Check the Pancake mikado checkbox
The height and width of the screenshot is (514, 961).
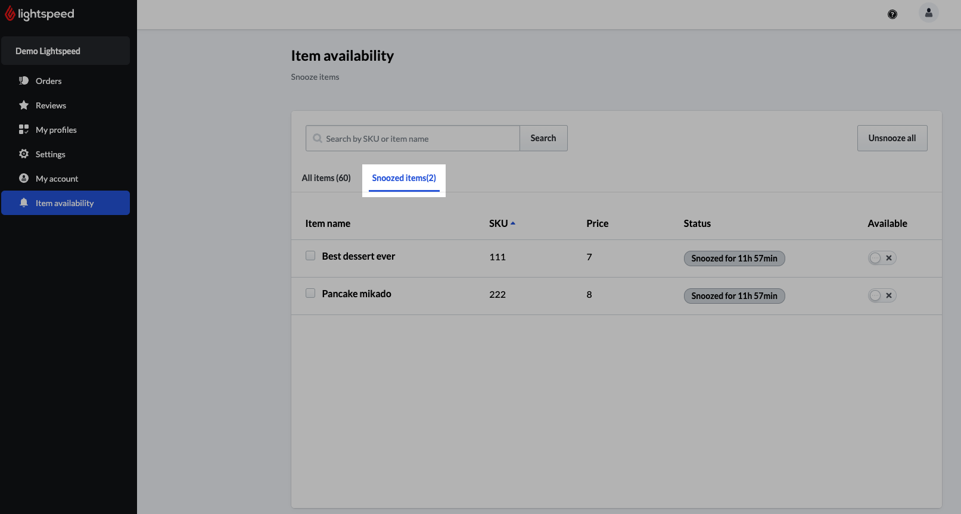(x=310, y=293)
